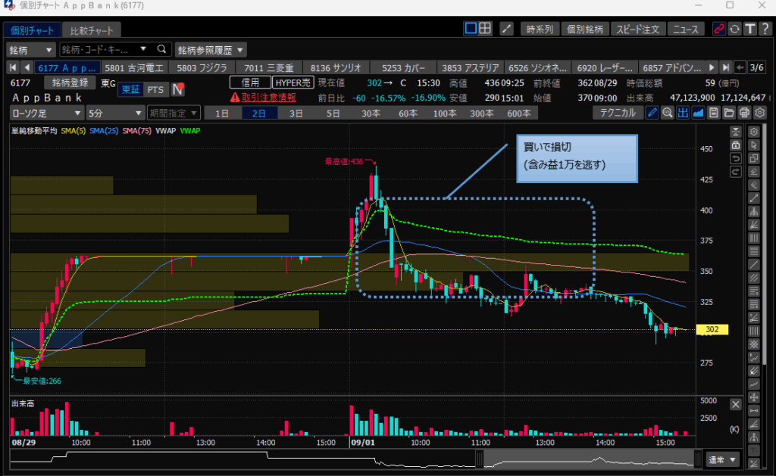Viewport: 776px width, 476px height.
Task: Expand the 5分 interval dropdown
Action: pos(114,113)
